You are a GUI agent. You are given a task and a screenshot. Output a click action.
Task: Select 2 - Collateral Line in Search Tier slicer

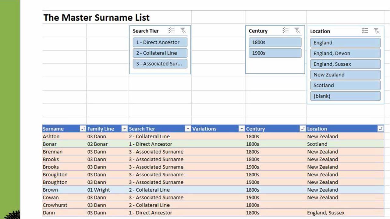160,53
